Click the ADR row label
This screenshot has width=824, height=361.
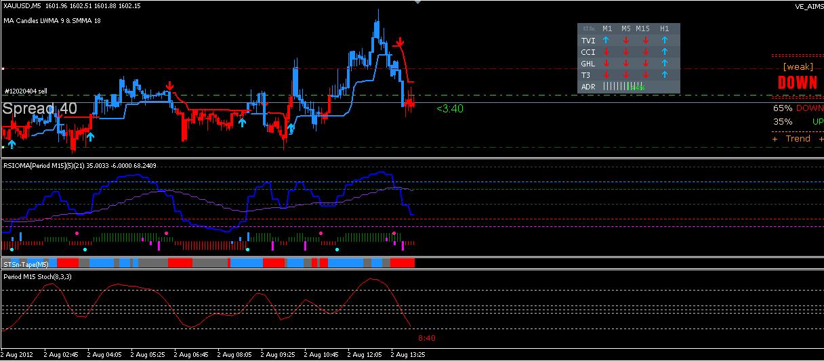pyautogui.click(x=588, y=87)
